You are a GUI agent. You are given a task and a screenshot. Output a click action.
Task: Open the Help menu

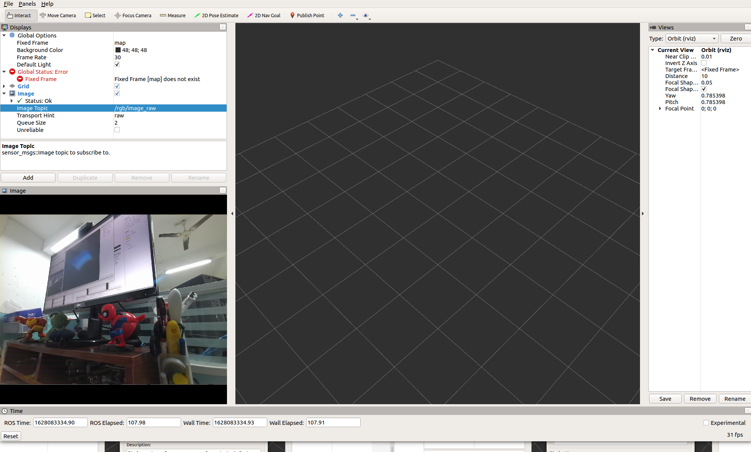pyautogui.click(x=47, y=4)
